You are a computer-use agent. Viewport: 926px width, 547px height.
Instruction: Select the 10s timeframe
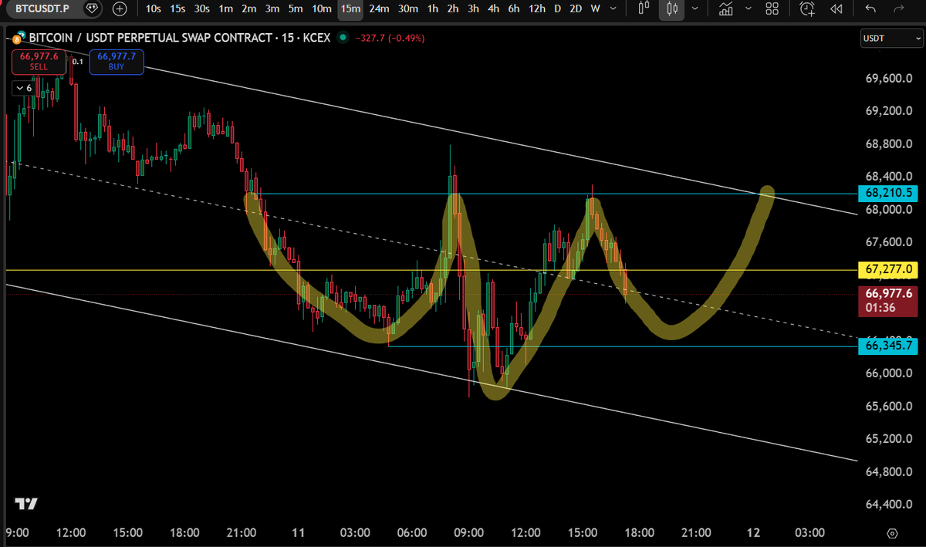tap(154, 8)
